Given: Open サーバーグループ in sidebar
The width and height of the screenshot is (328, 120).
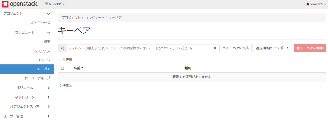Looking at the screenshot, I should [x=37, y=78].
